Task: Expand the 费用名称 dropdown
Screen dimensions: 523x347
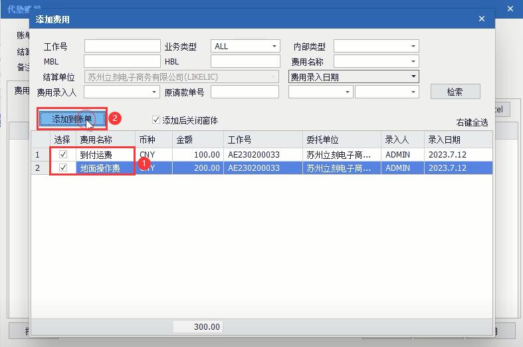Action: pos(376,61)
